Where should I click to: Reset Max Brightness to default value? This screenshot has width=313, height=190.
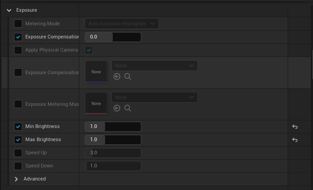pos(295,140)
